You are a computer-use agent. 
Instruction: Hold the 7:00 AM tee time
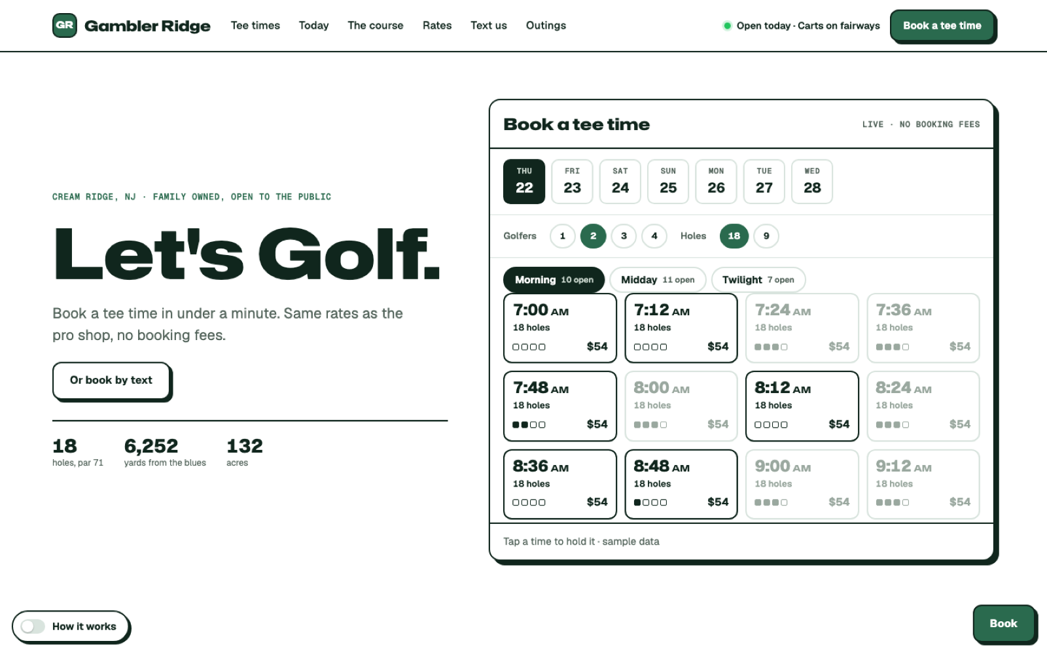coord(560,328)
